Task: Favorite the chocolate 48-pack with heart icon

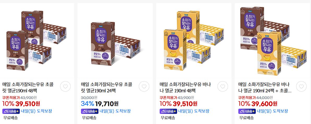Action: click(x=65, y=86)
